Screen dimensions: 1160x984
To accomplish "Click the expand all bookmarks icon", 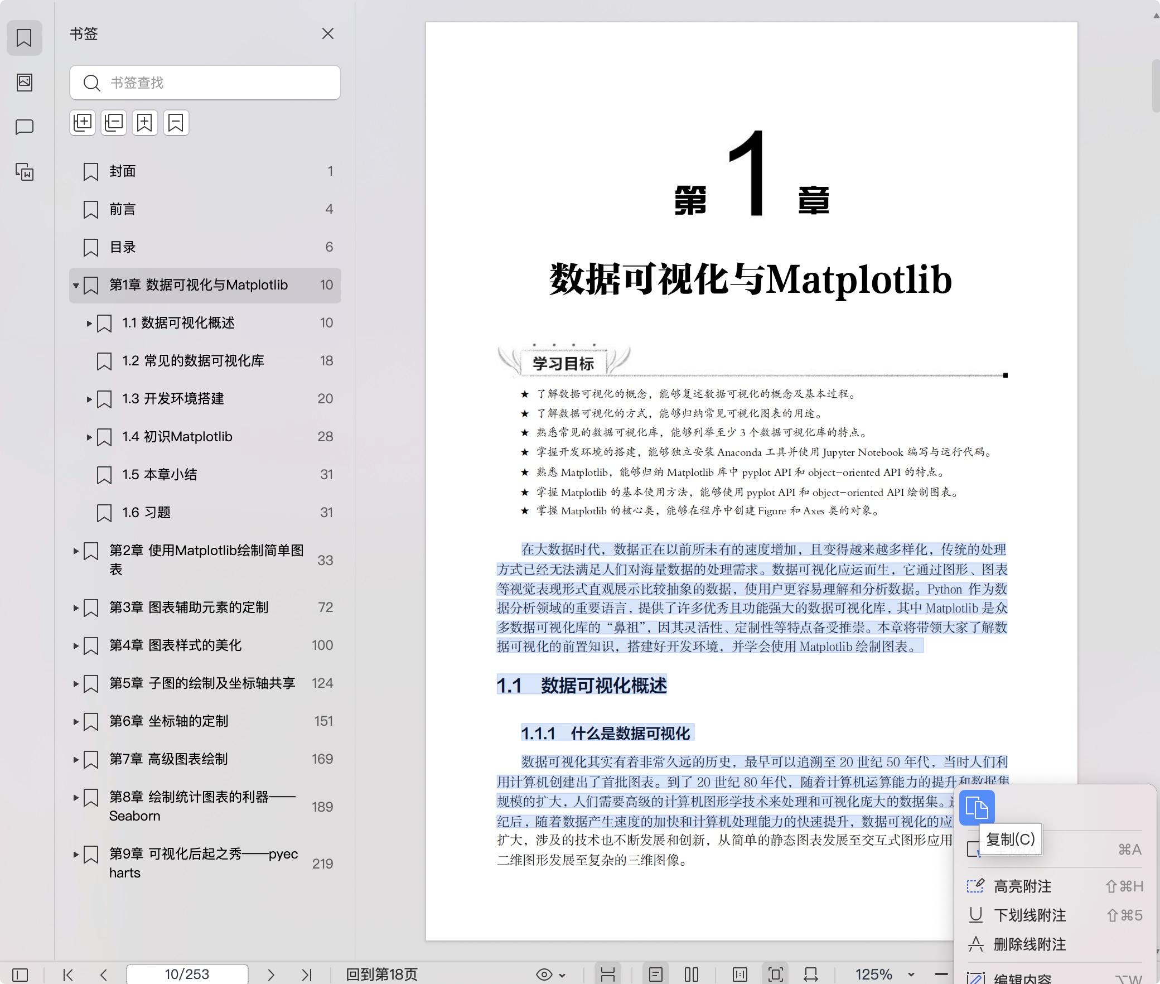I will point(83,123).
